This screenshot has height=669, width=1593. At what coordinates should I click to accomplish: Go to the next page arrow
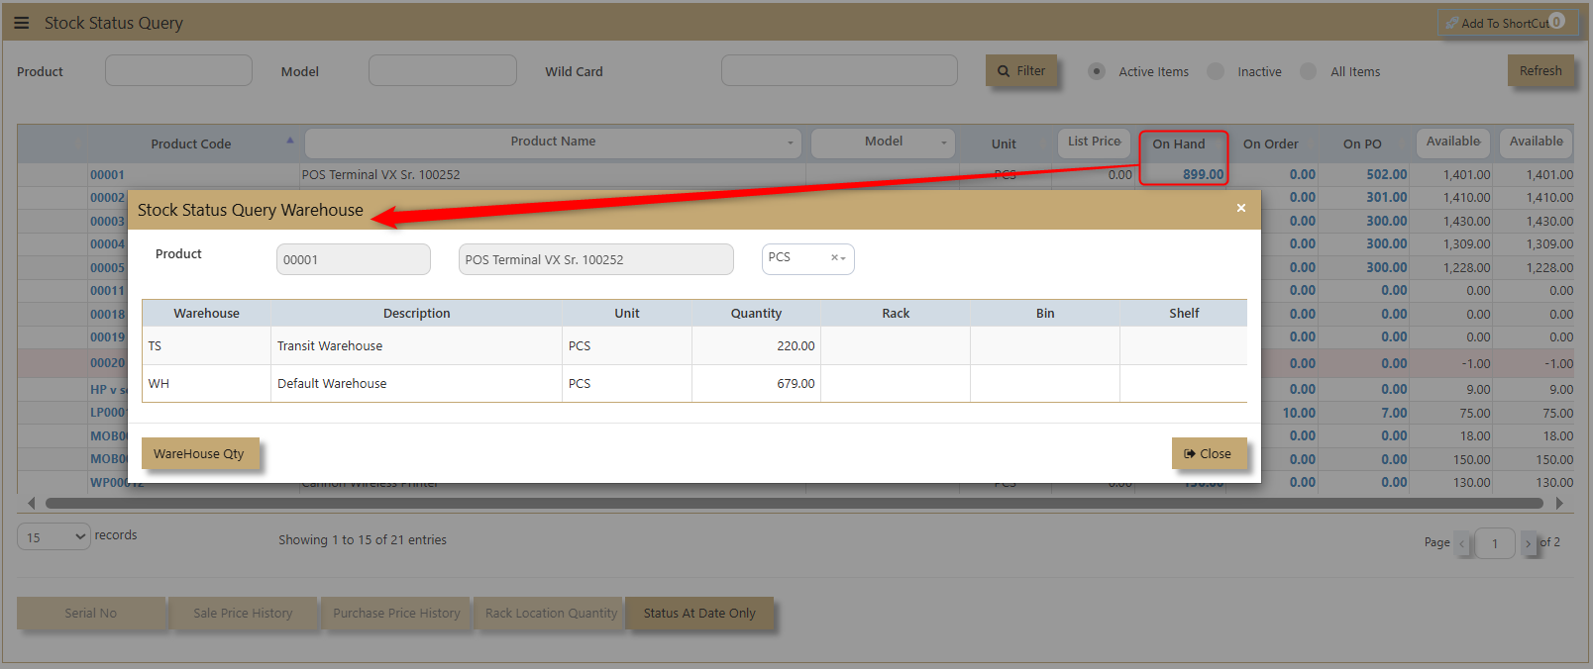1528,543
